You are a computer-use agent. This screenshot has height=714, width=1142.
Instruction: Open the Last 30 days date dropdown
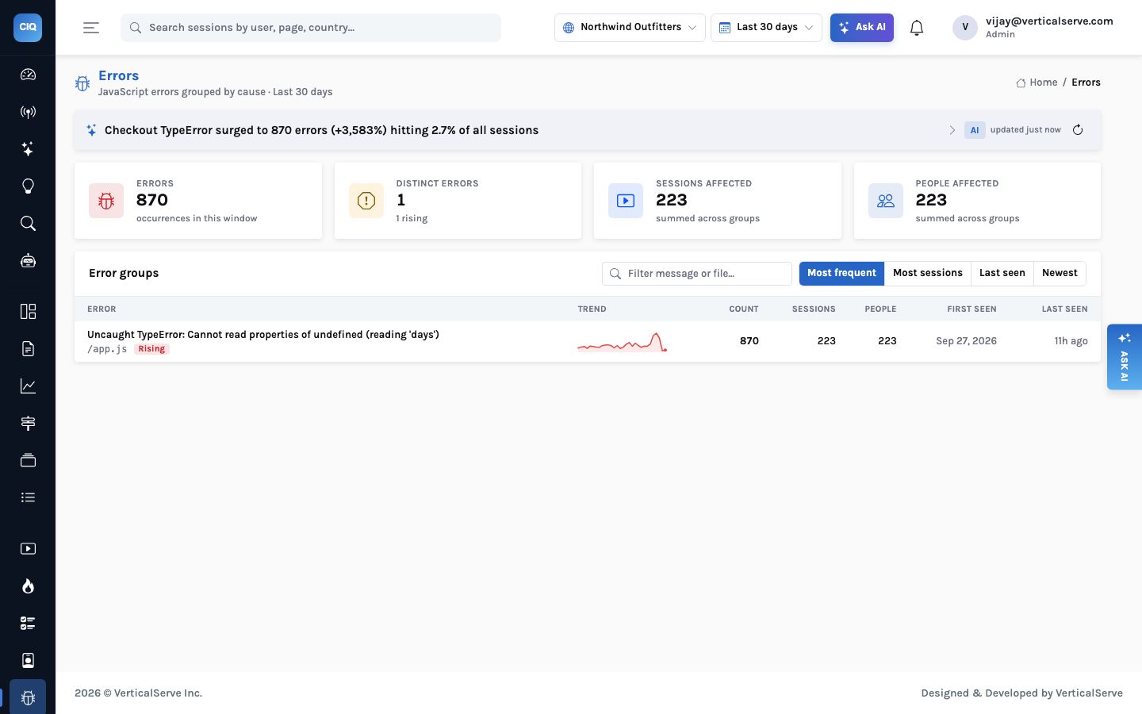766,28
